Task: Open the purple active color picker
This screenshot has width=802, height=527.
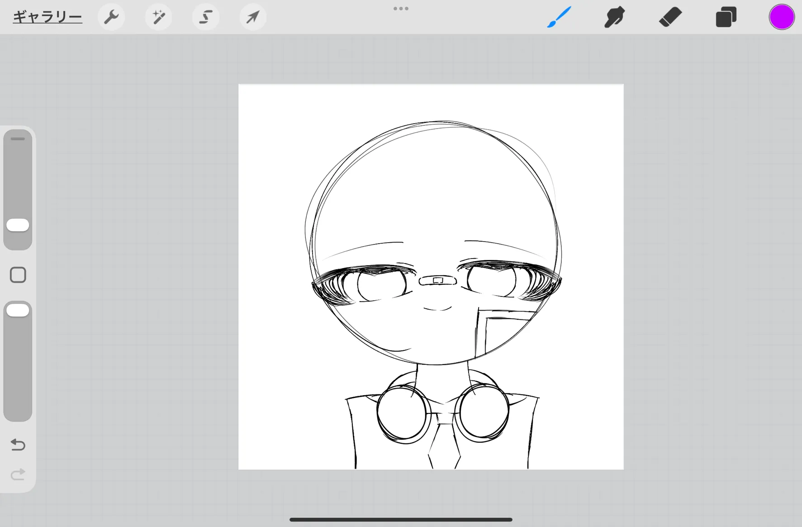Action: click(782, 17)
